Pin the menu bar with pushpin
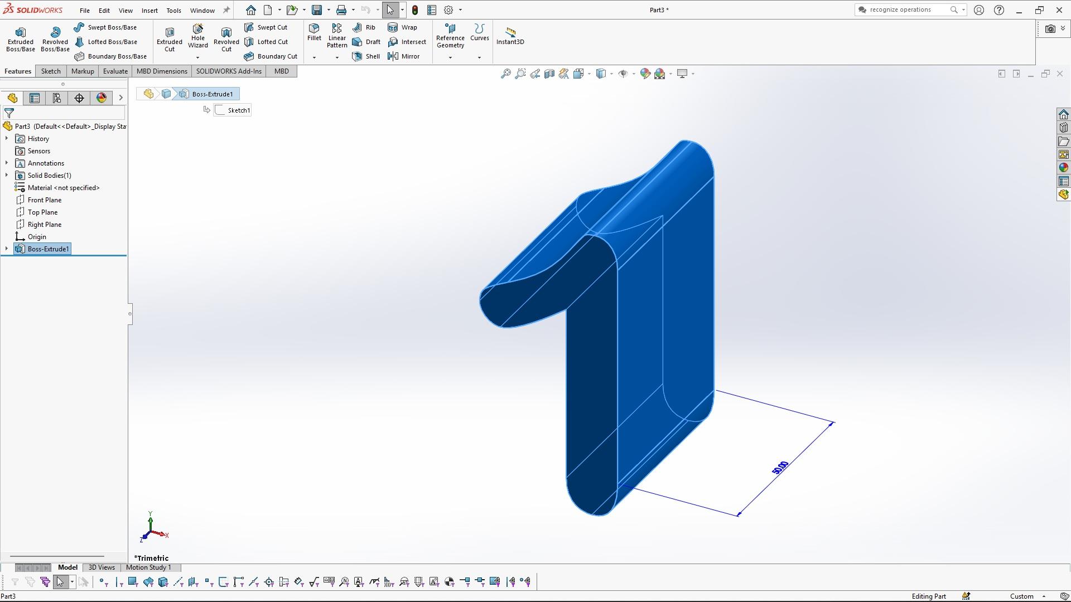The height and width of the screenshot is (602, 1071). 226,10
